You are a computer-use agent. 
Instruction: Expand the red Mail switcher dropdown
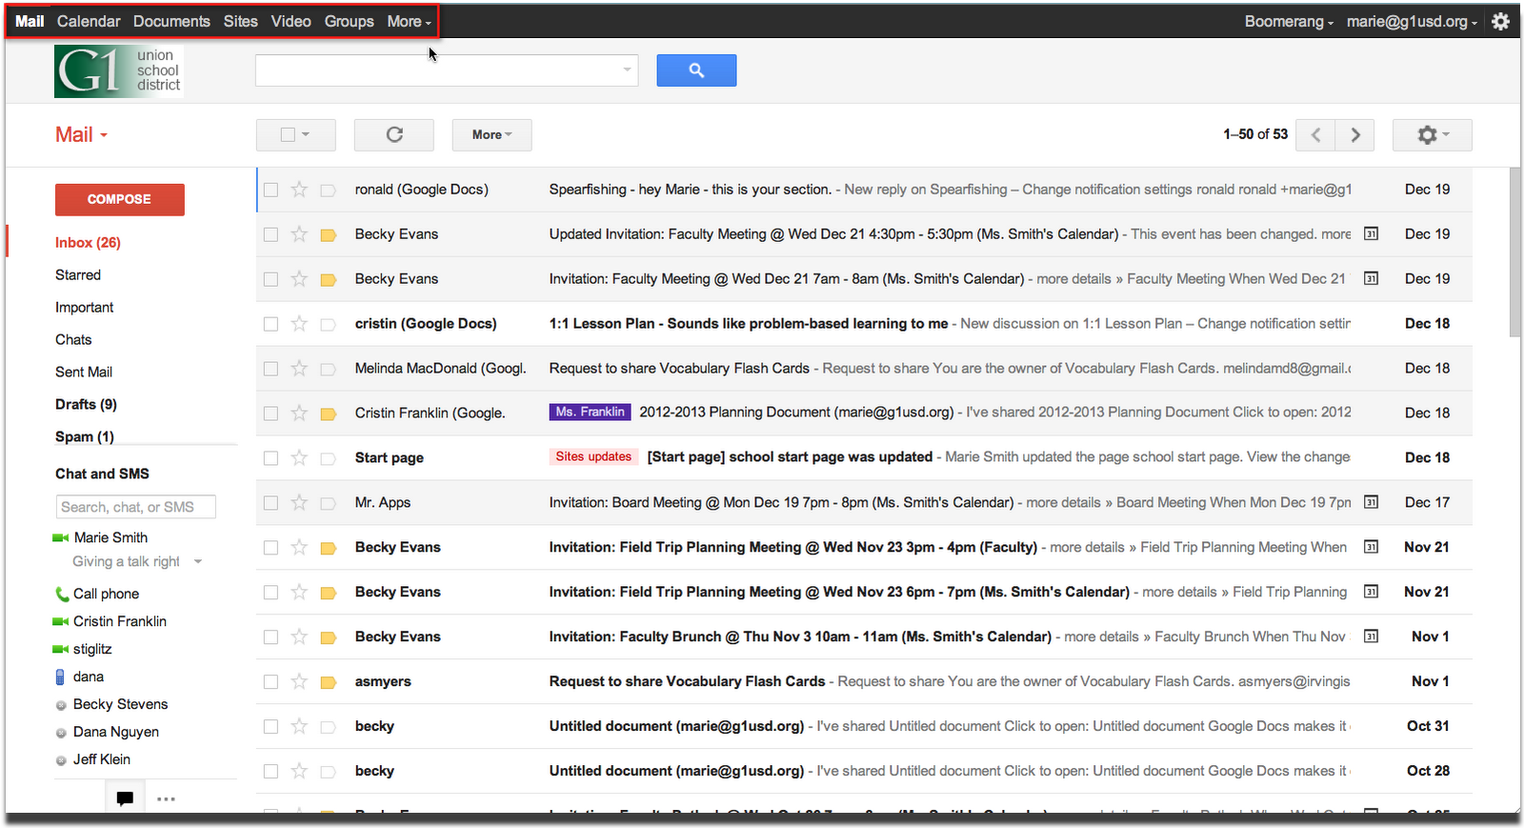[x=81, y=135]
